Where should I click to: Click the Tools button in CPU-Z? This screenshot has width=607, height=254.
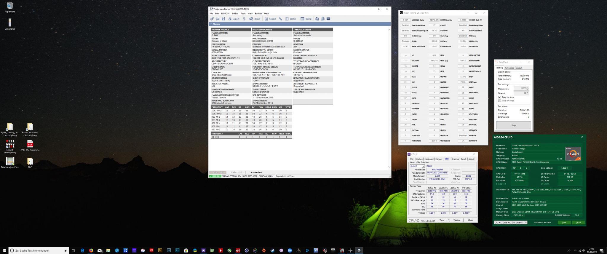[442, 220]
